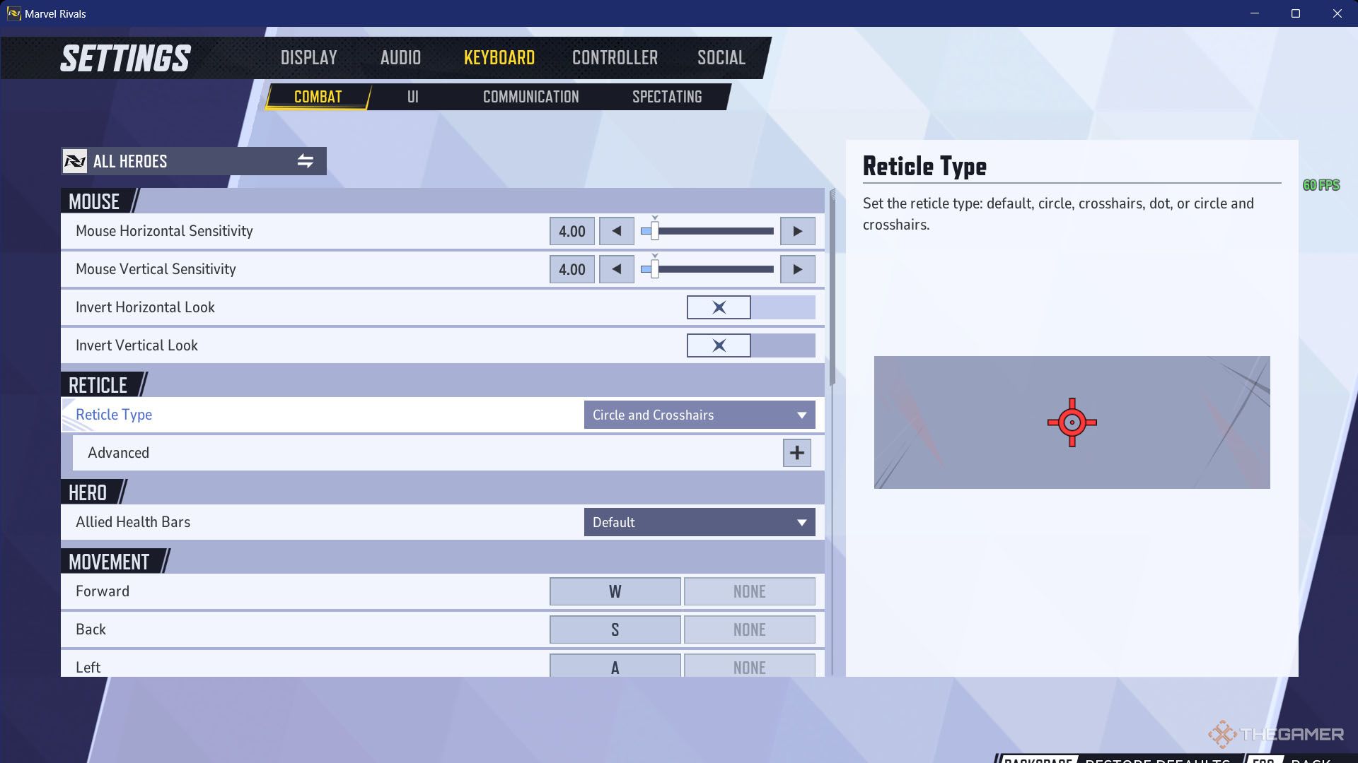Viewport: 1358px width, 763px height.
Task: Click the Spectating tab
Action: tap(668, 97)
